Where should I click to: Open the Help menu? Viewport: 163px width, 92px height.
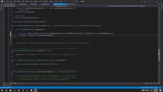click(x=56, y=1)
